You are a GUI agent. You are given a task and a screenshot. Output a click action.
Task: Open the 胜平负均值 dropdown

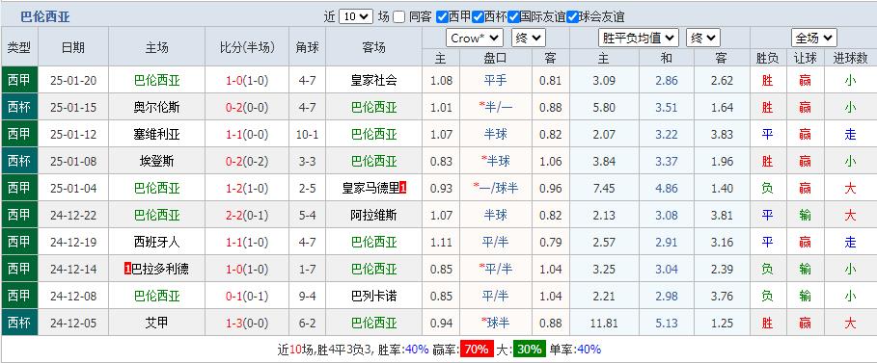point(639,38)
